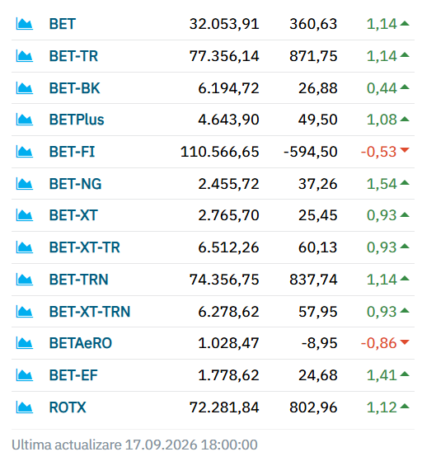
Task: Open the BETPlus index page
Action: [x=77, y=120]
